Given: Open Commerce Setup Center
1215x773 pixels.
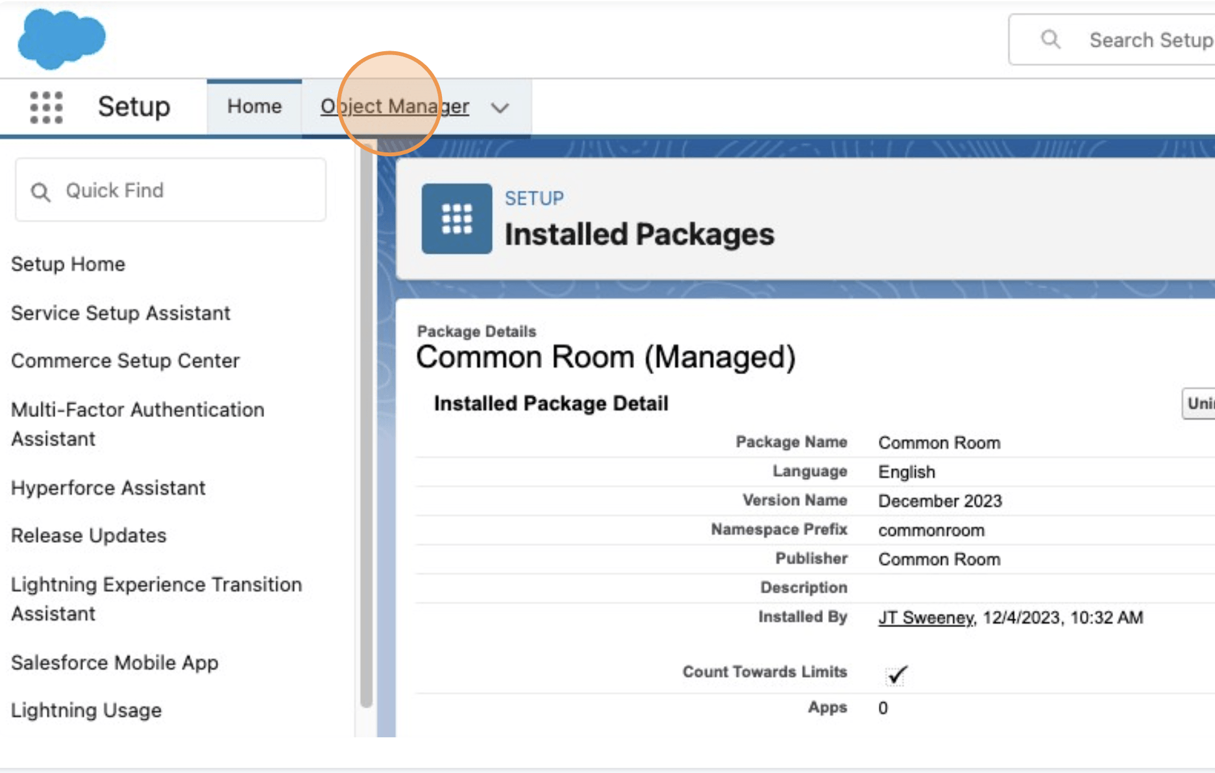Looking at the screenshot, I should (x=125, y=361).
